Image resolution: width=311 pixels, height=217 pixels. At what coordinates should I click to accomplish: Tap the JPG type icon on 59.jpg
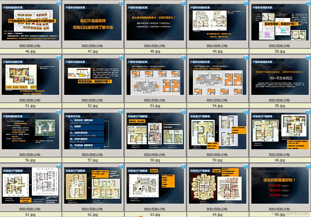(246, 112)
